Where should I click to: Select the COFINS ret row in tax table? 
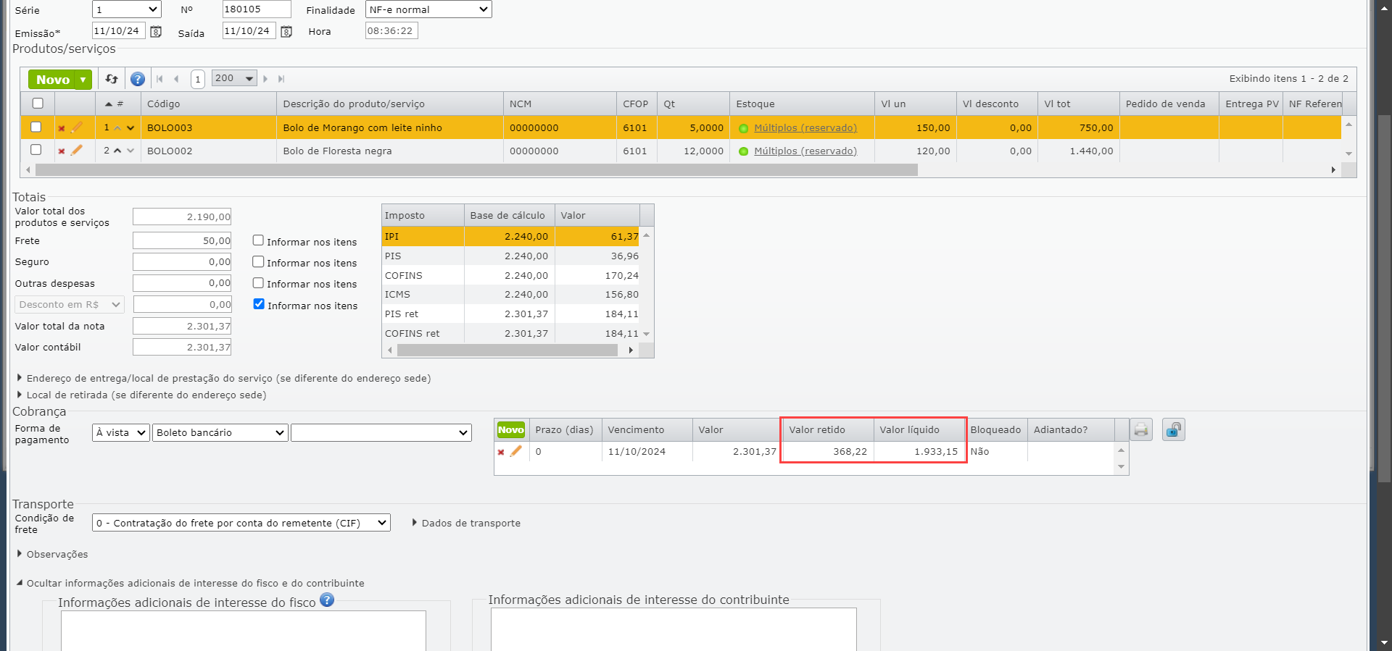[511, 334]
